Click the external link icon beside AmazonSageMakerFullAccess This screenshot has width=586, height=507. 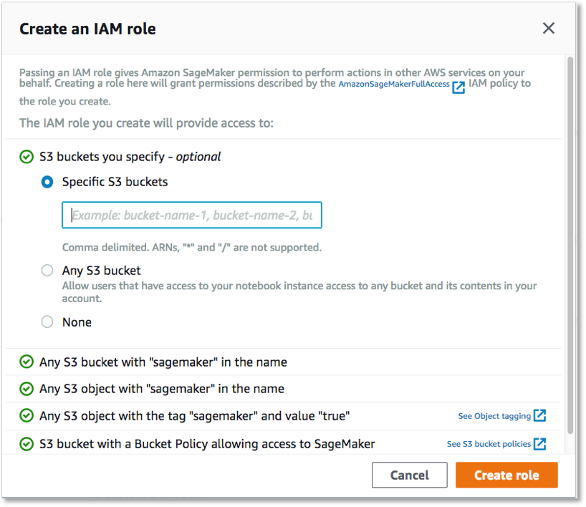pos(458,87)
